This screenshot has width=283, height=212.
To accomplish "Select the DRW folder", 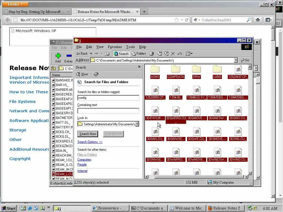I will click(x=196, y=72).
